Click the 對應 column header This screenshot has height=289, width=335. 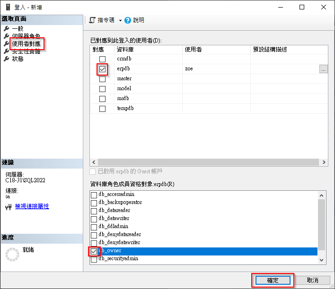point(102,50)
